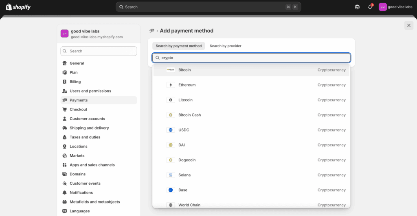Close the settings panel
This screenshot has width=417, height=216.
point(409,26)
